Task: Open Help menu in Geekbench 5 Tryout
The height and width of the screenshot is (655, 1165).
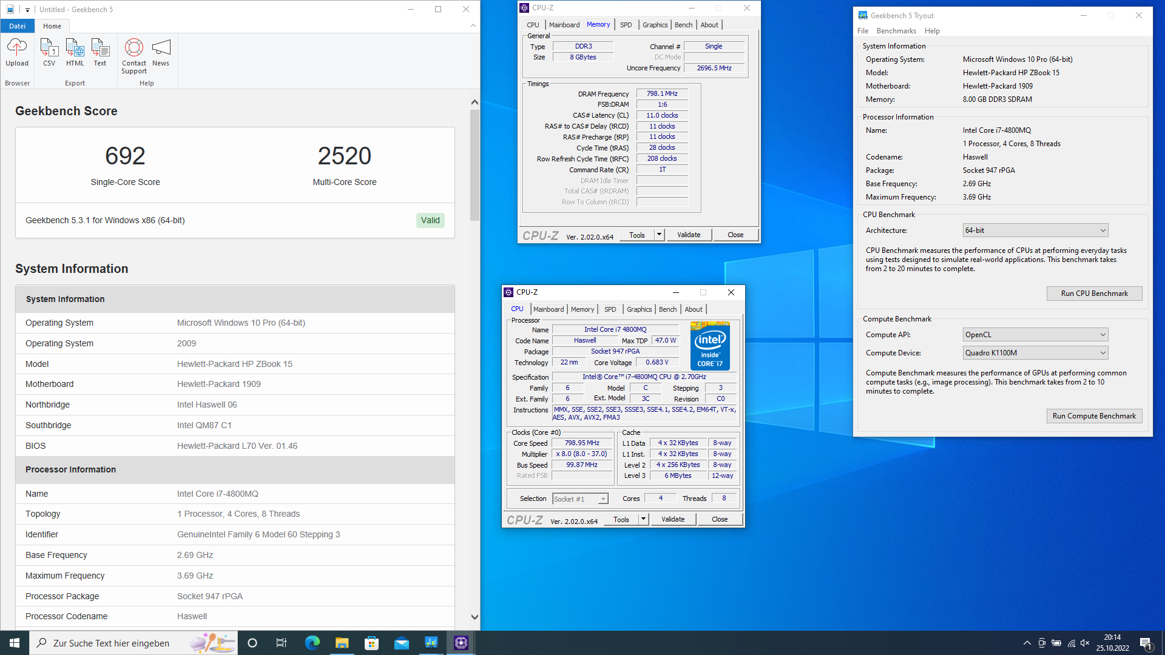Action: 932,31
